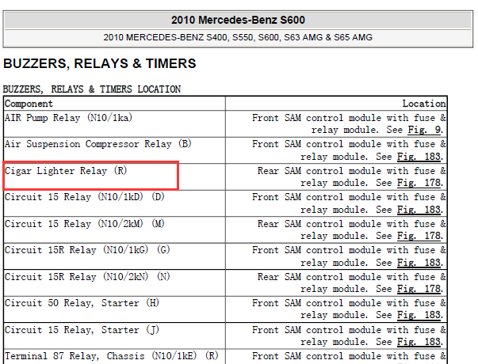478x364 pixels.
Task: Click the 'Location' column header
Action: (336, 104)
